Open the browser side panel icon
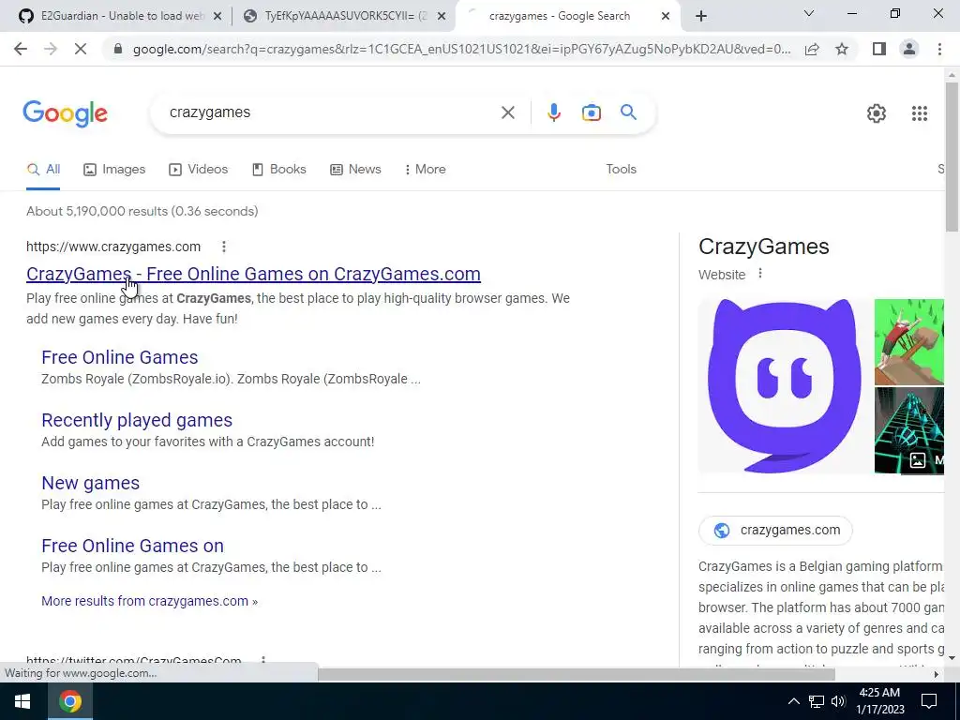This screenshot has height=720, width=960. pyautogui.click(x=879, y=49)
